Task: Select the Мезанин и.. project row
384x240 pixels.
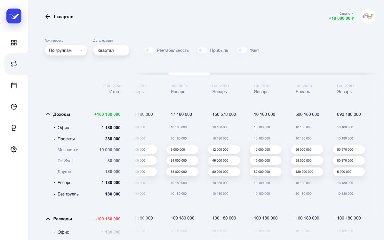Action: pos(69,150)
